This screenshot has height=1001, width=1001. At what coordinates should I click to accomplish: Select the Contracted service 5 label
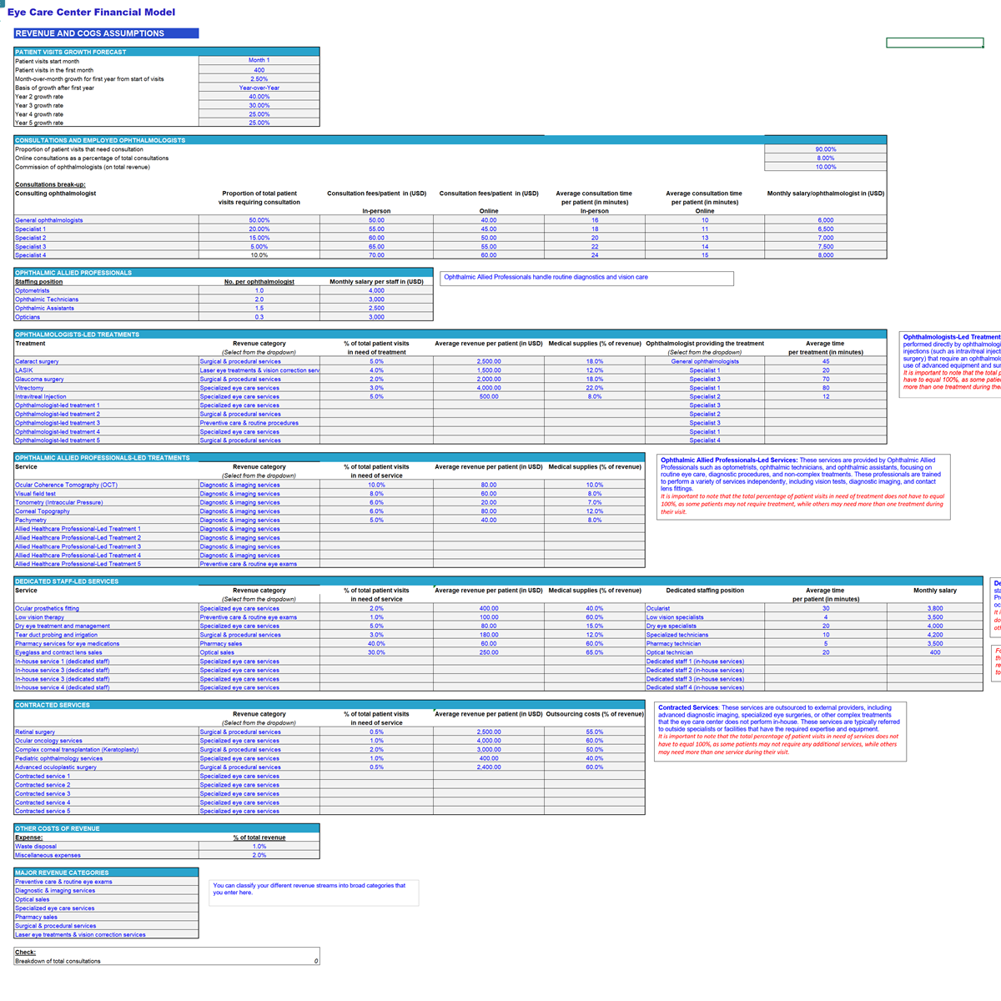43,811
